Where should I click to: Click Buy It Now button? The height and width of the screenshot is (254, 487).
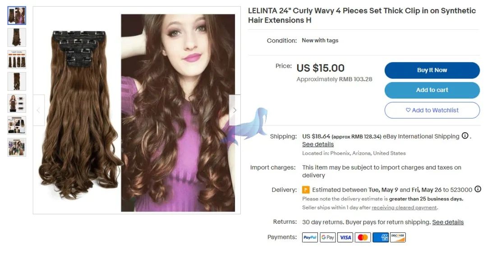[432, 70]
